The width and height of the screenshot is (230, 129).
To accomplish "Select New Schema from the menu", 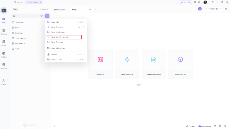I will (66, 42).
